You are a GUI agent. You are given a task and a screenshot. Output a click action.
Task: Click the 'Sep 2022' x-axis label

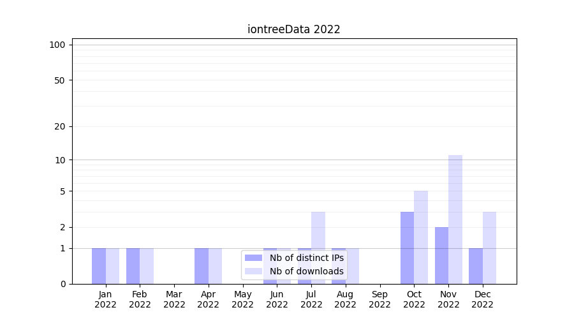coord(379,299)
